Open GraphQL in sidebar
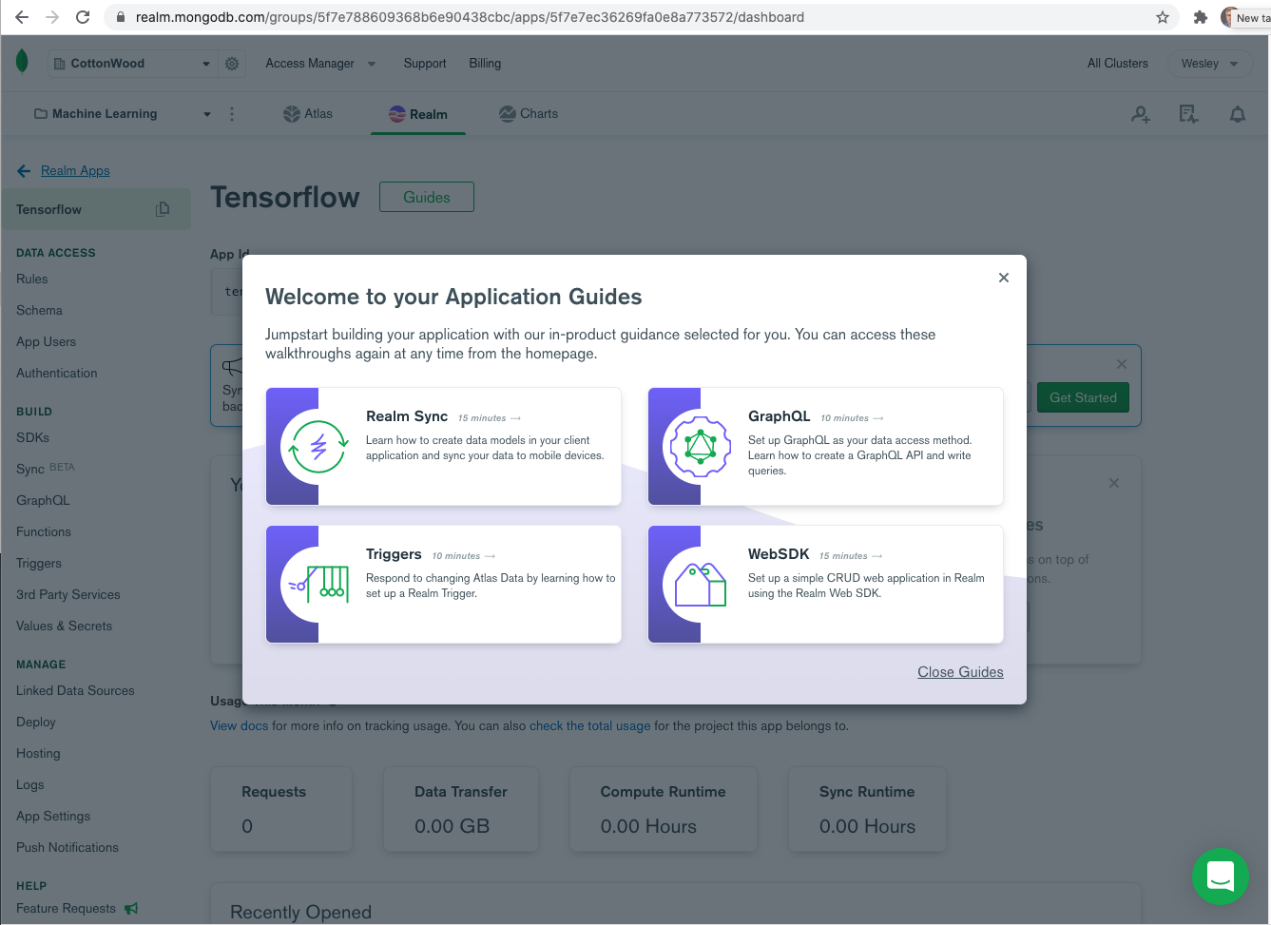 (x=43, y=501)
